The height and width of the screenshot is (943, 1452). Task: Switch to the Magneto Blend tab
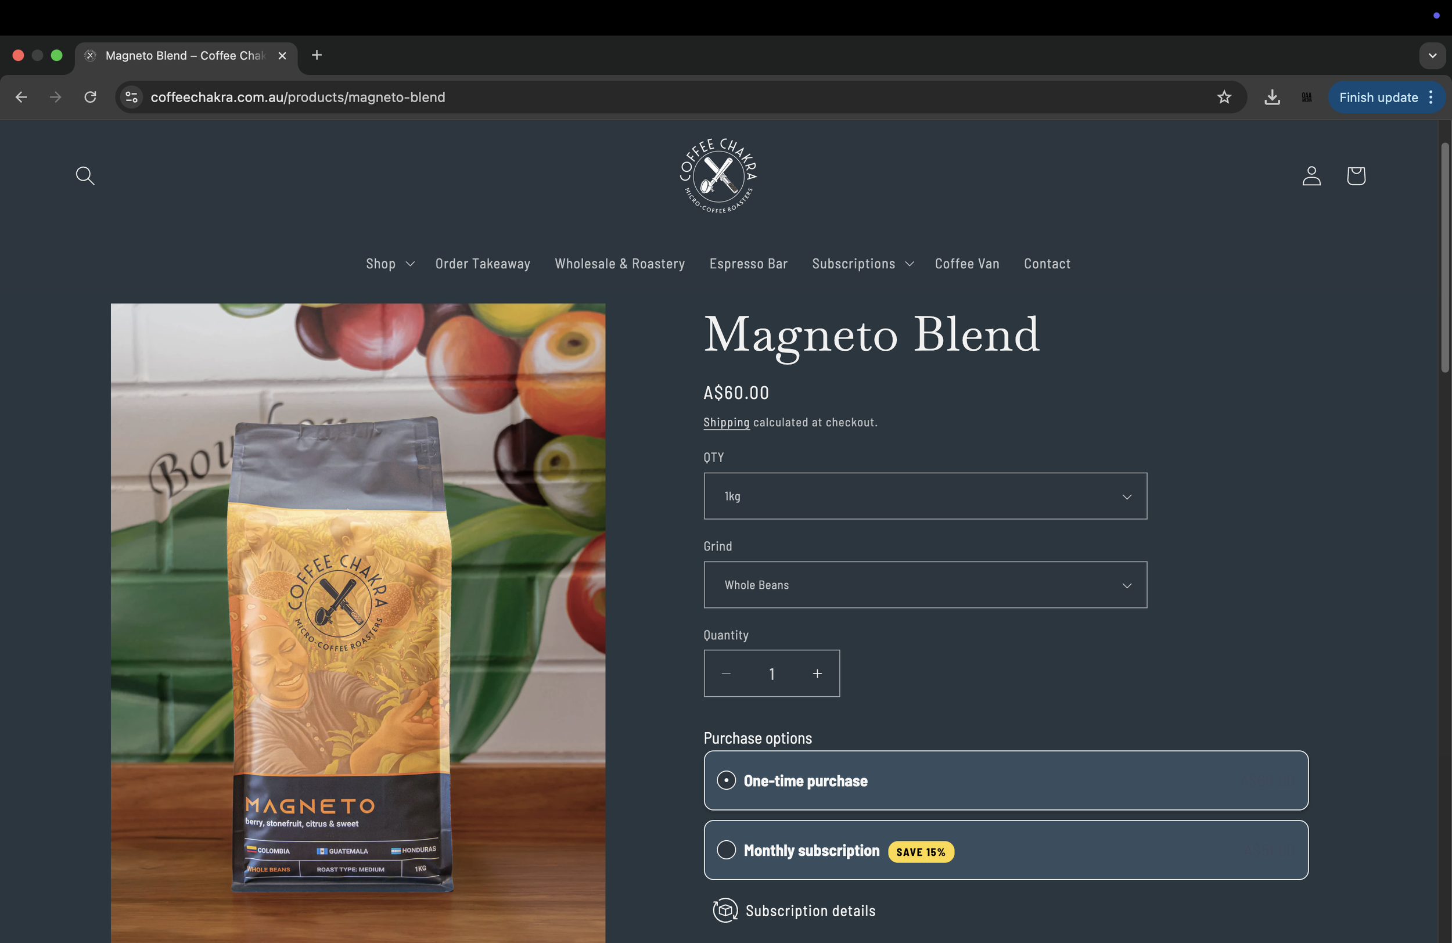185,56
